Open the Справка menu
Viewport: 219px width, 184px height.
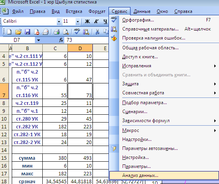(183, 11)
